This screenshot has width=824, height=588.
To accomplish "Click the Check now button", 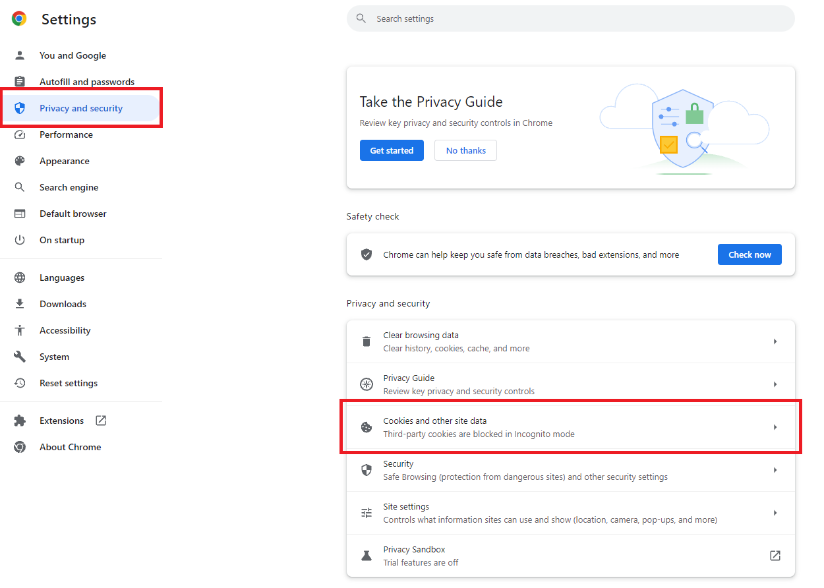I will tap(750, 254).
